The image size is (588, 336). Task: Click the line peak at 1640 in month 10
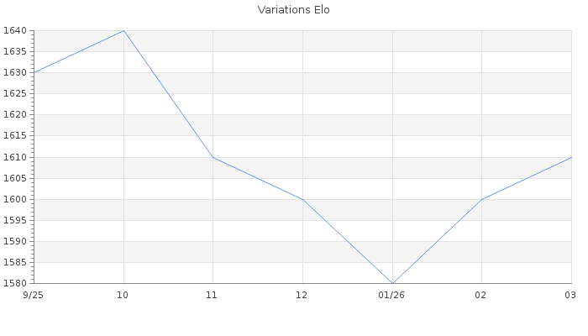pyautogui.click(x=124, y=30)
